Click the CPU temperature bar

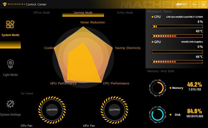tap(177, 36)
